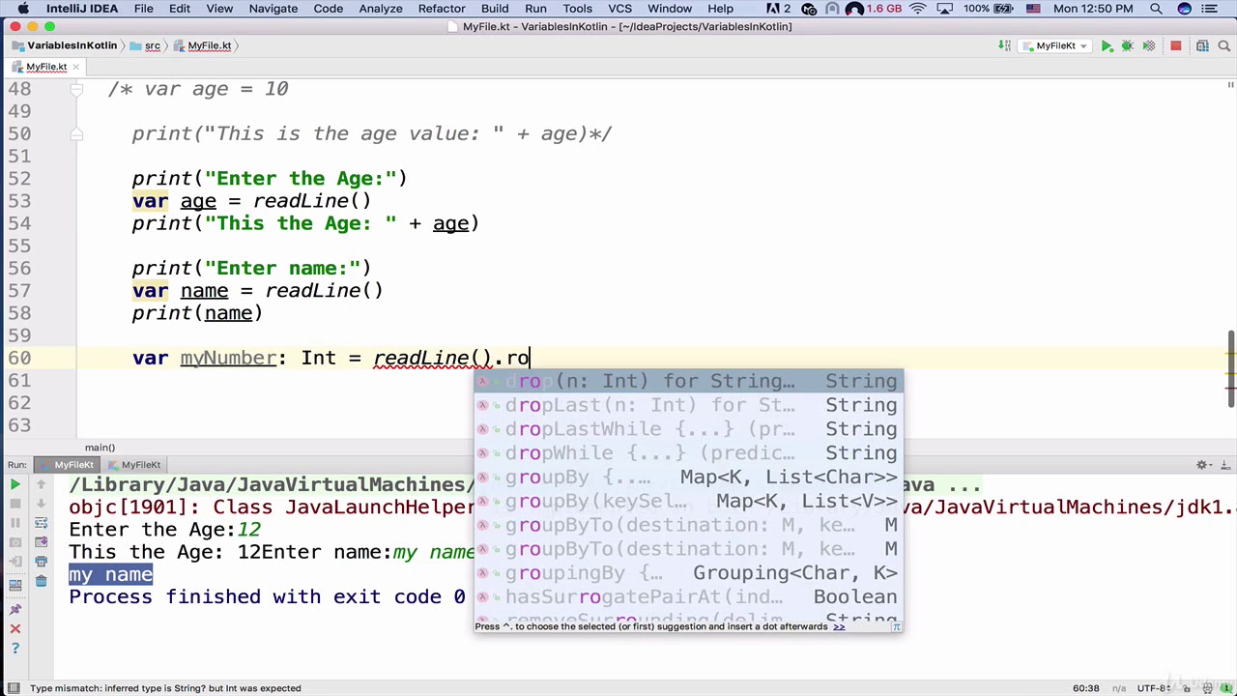1237x696 pixels.
Task: Expand the autocomplete hint arrows link
Action: pyautogui.click(x=839, y=626)
